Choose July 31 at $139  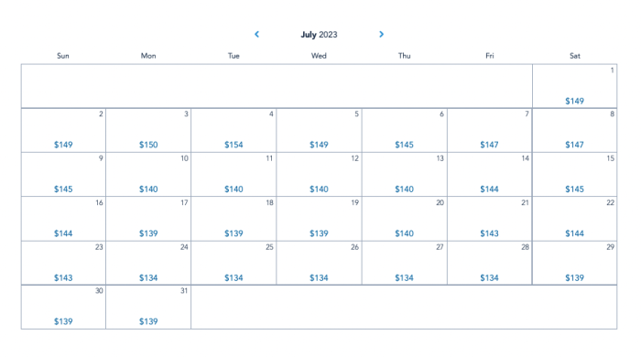point(148,308)
